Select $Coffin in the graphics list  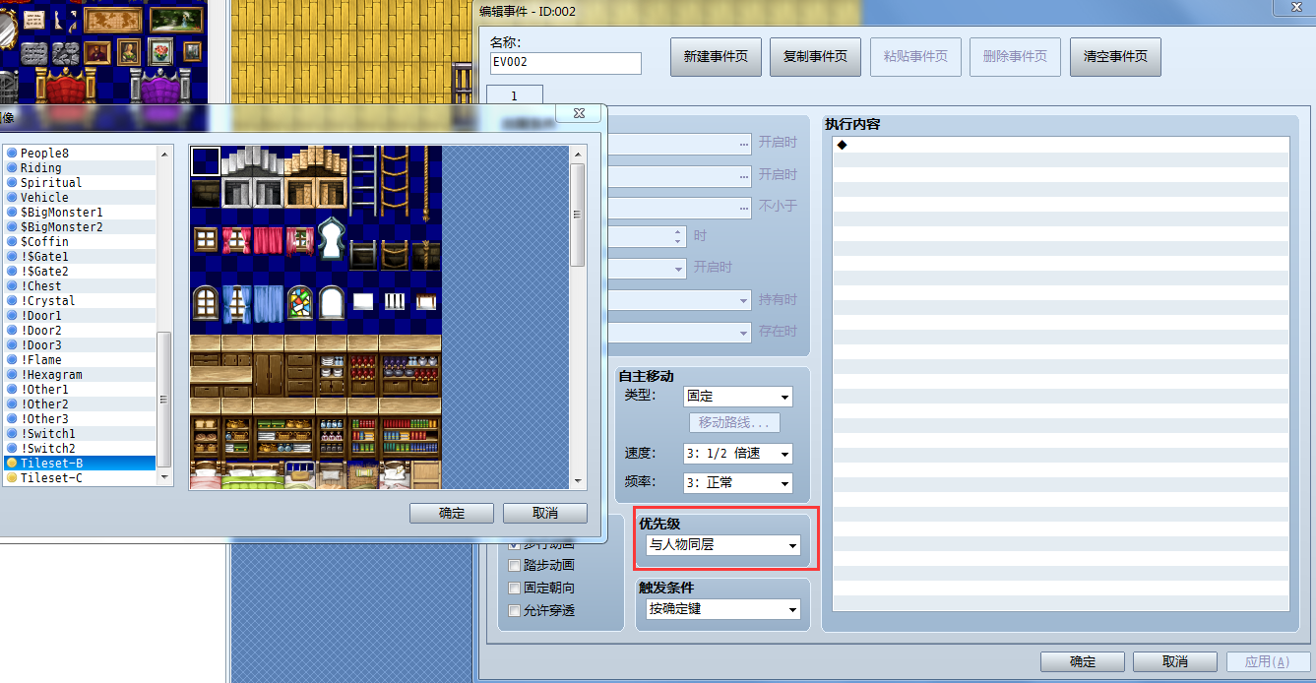click(80, 242)
